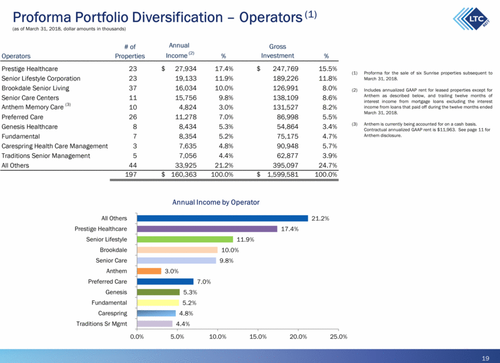Select the annual income value '7,056'
The width and height of the screenshot is (500, 363).
pyautogui.click(x=187, y=156)
